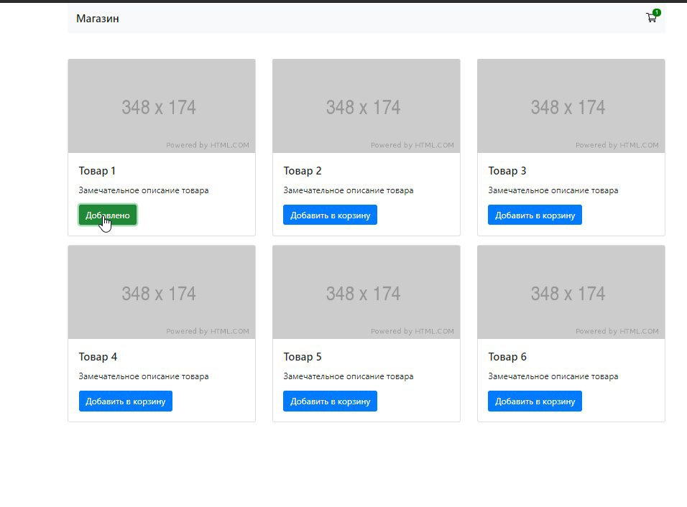Click the Товар 1 placeholder image

coord(162,106)
